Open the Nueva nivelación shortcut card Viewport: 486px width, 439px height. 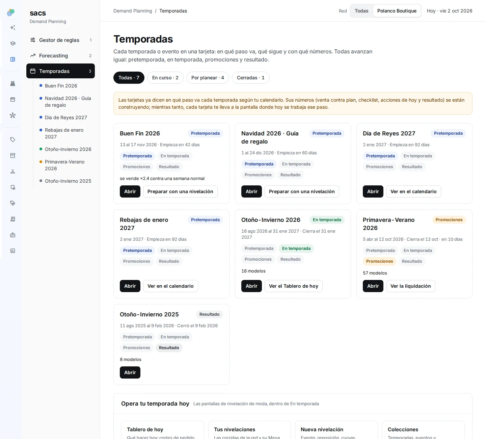point(336,430)
